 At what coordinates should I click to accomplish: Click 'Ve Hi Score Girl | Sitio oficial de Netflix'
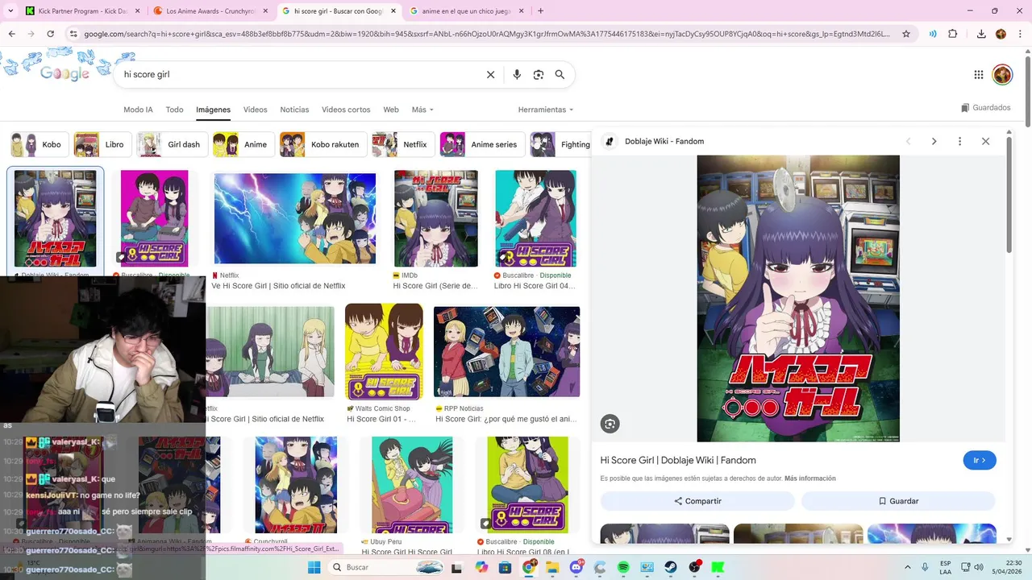click(278, 286)
